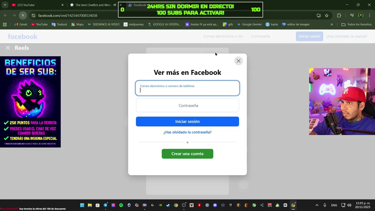Screen dimensions: 375x211
Task: Open Discord from the taskbar
Action: (x=215, y=205)
